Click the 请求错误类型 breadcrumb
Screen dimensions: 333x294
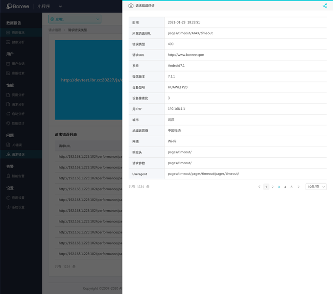pos(77,30)
